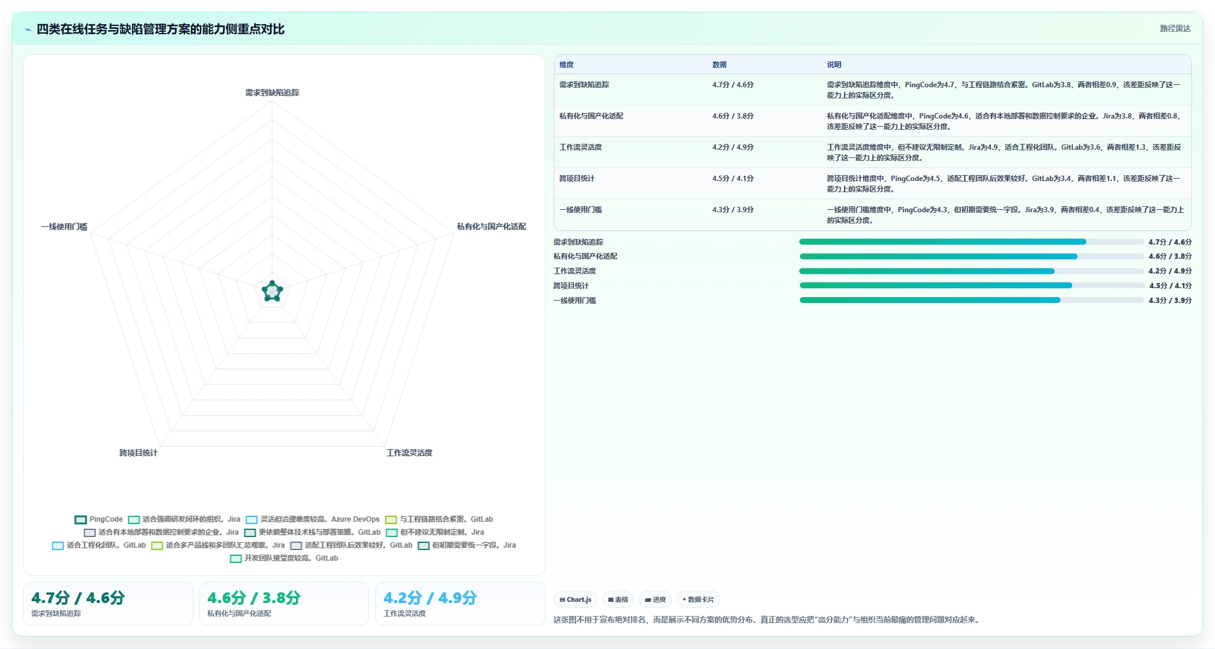1215x649 pixels.
Task: Click the 一线使用门槛 label in the progress list
Action: click(574, 301)
